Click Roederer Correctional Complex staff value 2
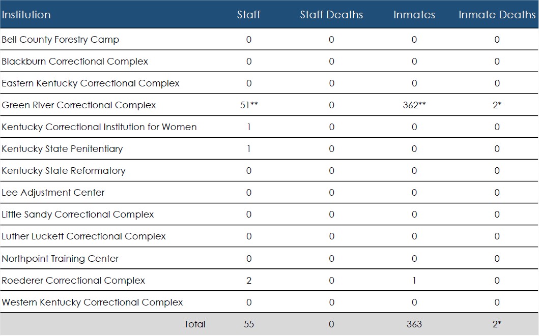Screen dimensions: 539x336 [248, 281]
